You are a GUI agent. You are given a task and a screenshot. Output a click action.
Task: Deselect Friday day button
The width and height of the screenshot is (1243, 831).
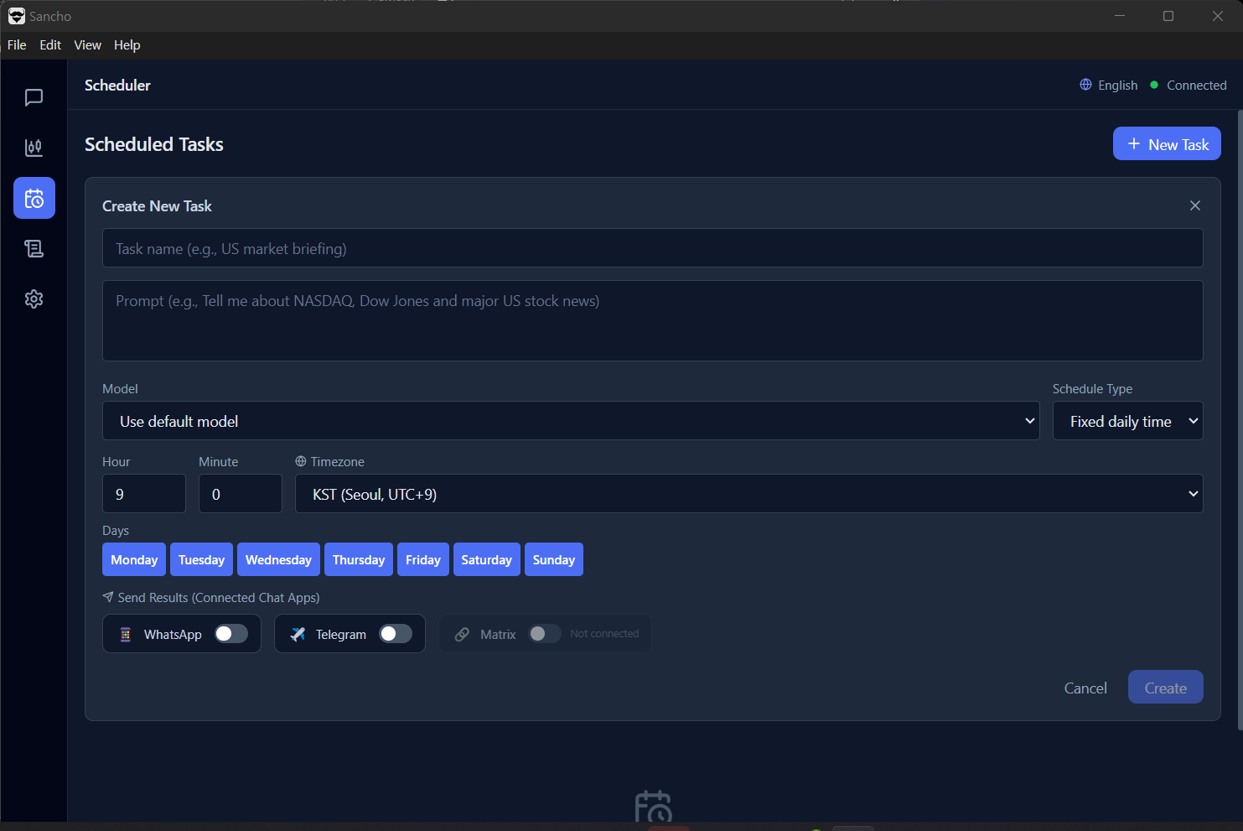pyautogui.click(x=423, y=559)
